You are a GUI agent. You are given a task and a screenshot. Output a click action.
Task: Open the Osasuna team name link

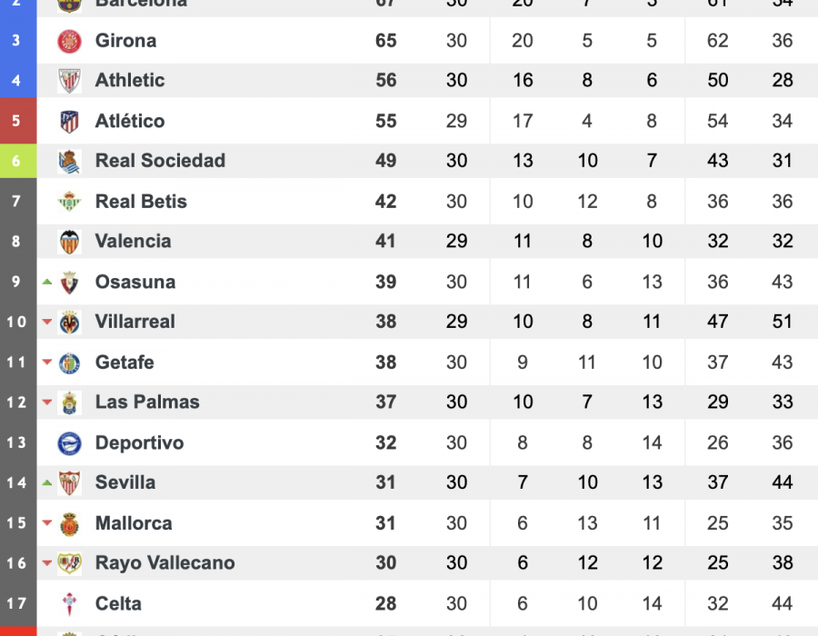(x=135, y=282)
